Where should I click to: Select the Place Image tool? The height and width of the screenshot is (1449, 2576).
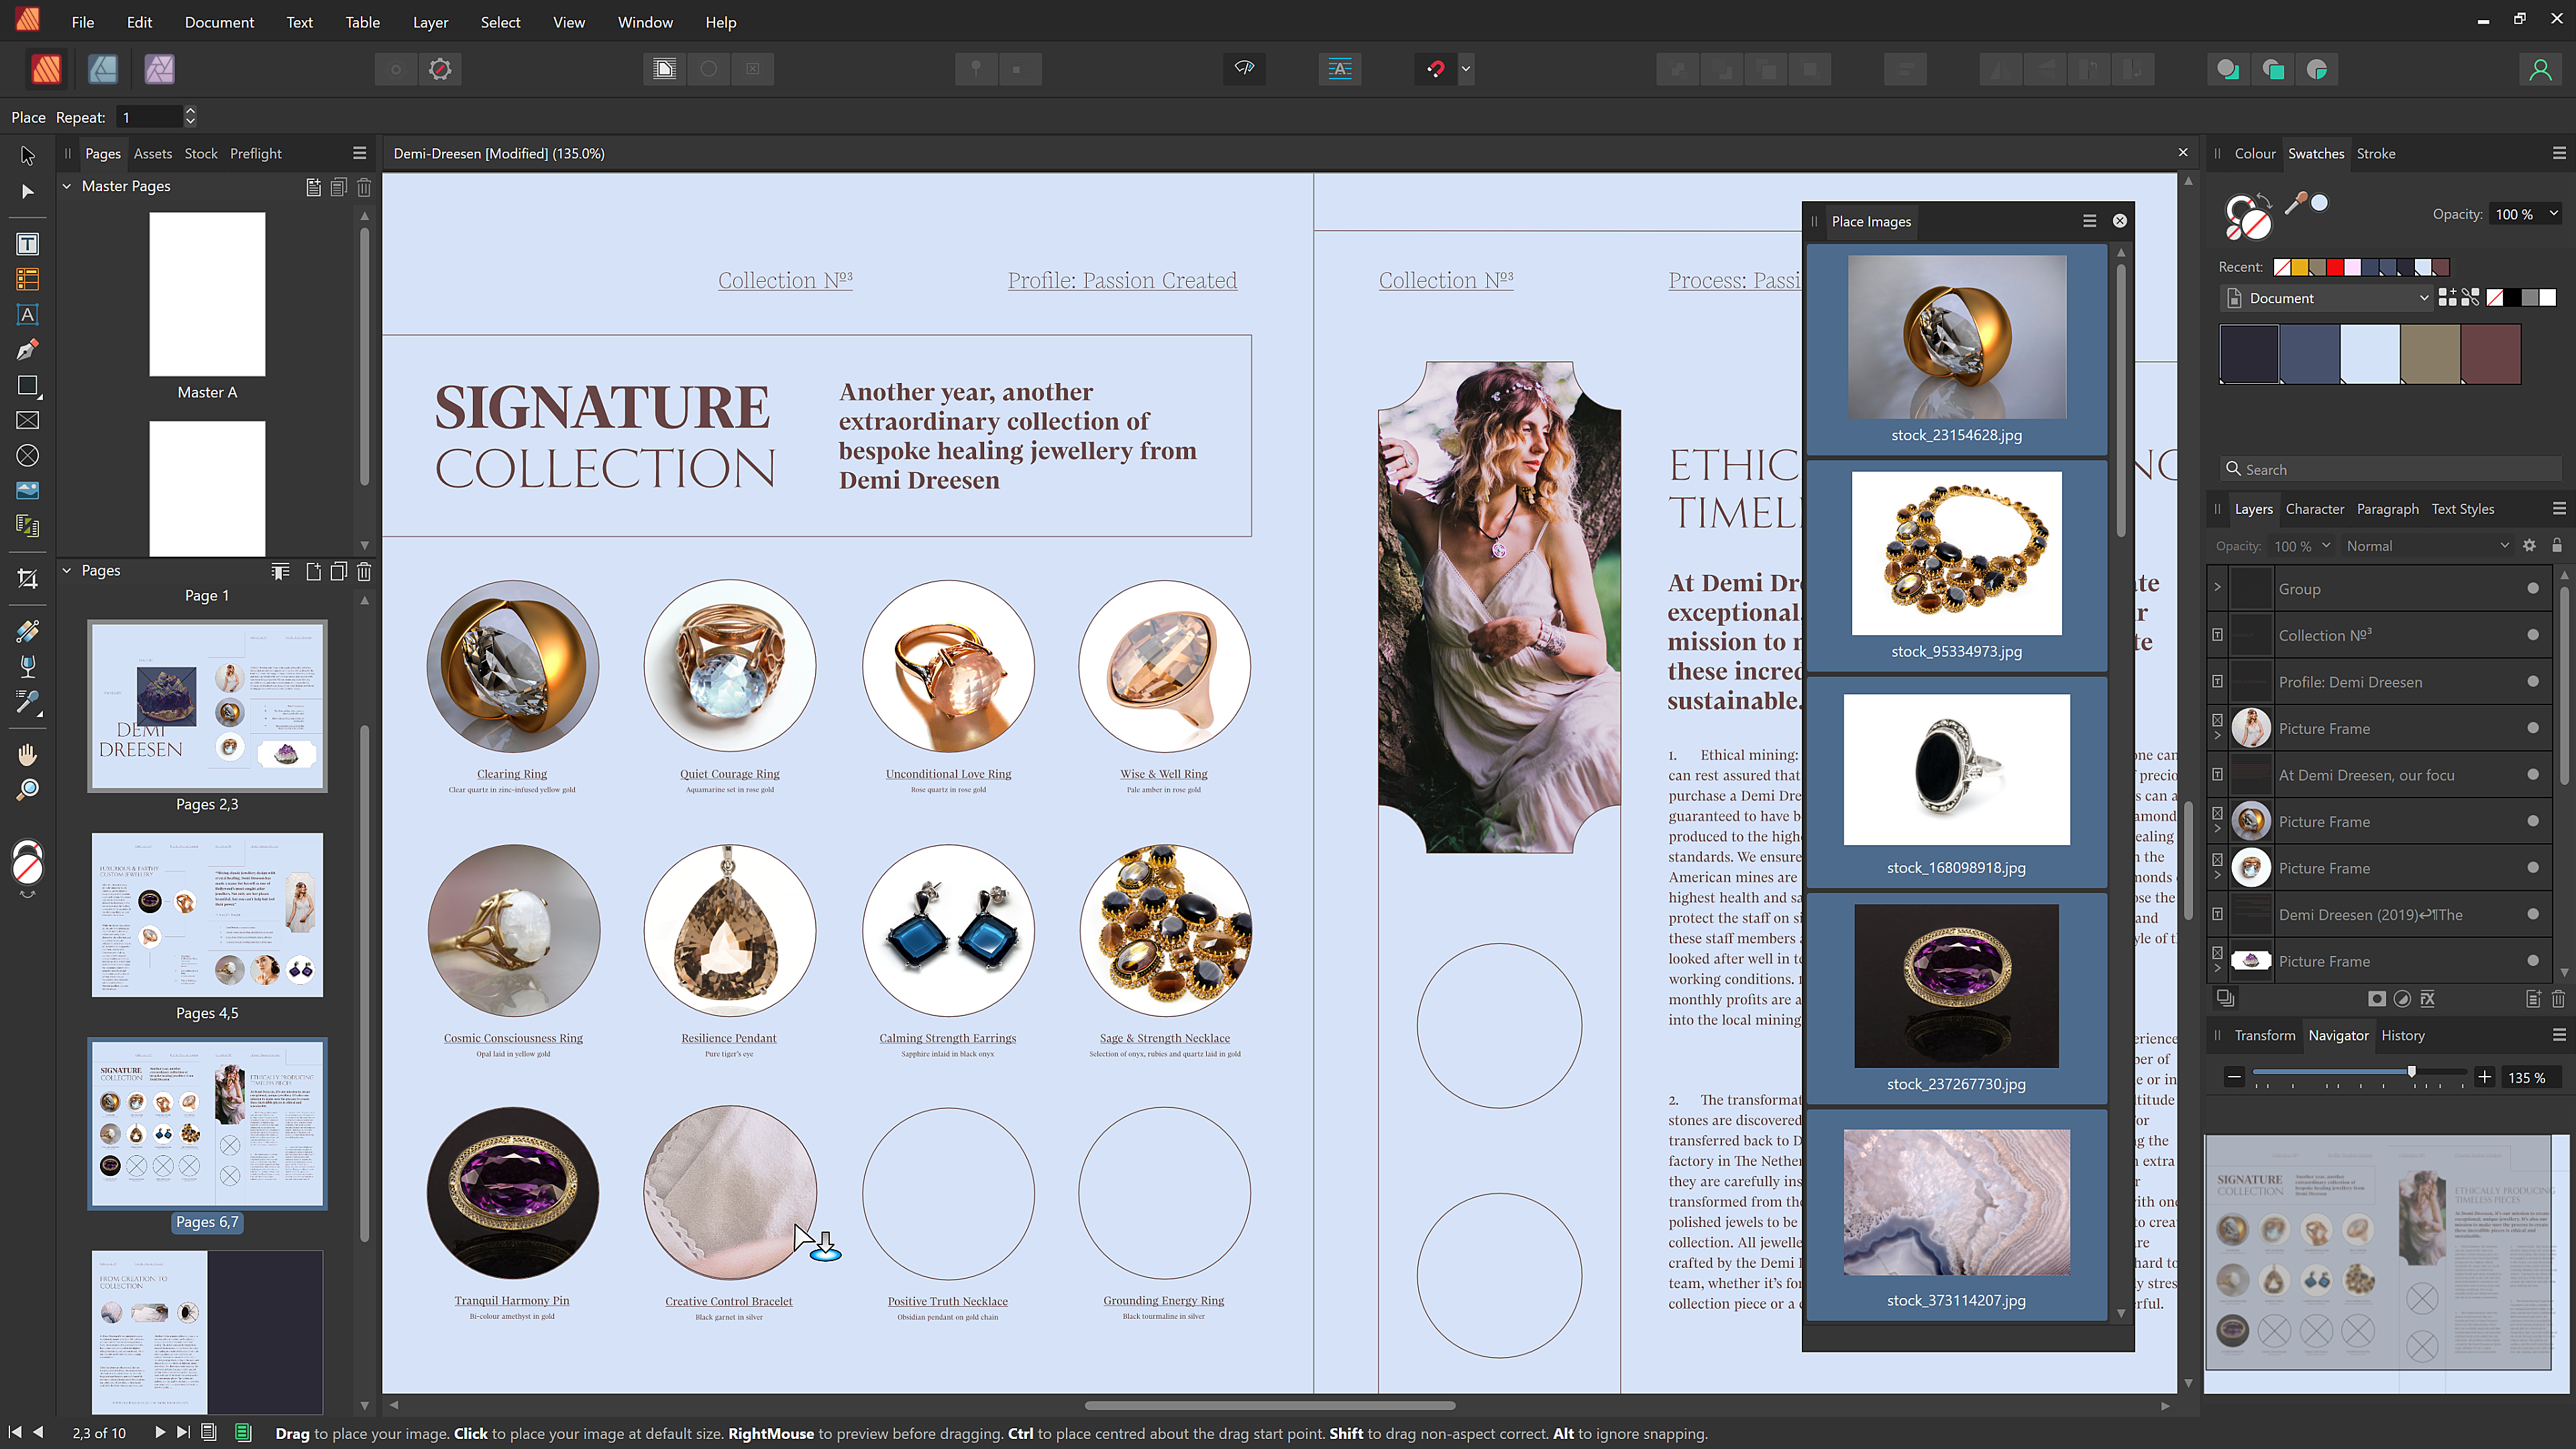click(x=27, y=491)
